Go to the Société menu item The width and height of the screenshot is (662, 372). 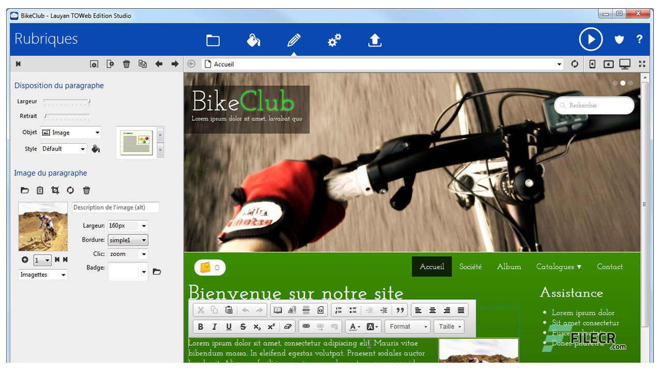coord(470,267)
